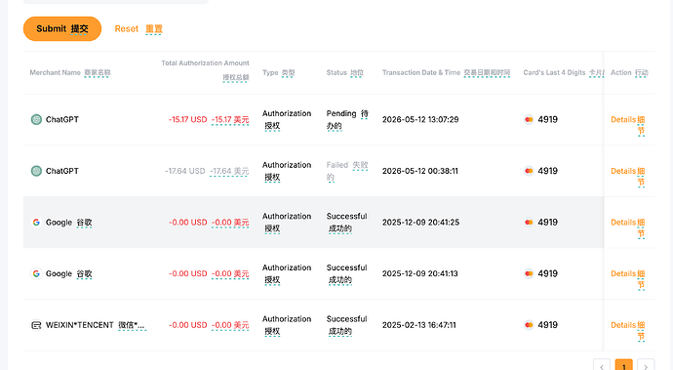Screen dimensions: 673x370
Task: Click Mastercard icon in 20:41:13 row
Action: [x=529, y=273]
